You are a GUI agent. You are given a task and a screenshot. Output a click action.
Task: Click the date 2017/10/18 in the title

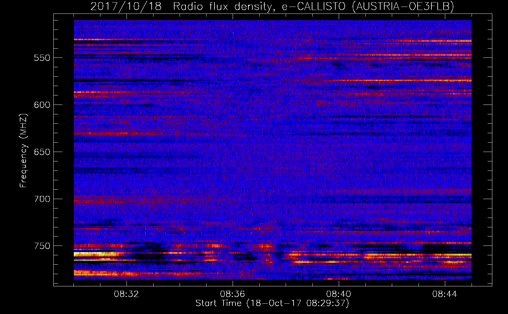pos(126,6)
